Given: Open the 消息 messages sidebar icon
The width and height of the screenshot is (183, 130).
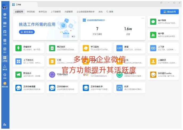Looking at the screenshot, I should [5, 16].
